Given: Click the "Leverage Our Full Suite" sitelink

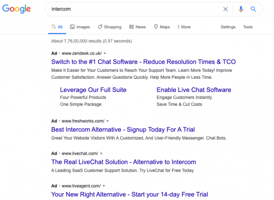Looking at the screenshot, I should [x=93, y=90].
